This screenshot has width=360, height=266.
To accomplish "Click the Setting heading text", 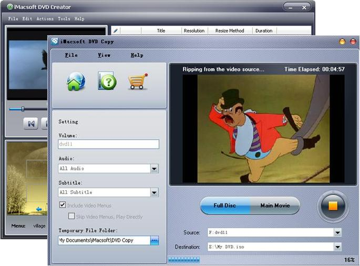I will tap(68, 121).
